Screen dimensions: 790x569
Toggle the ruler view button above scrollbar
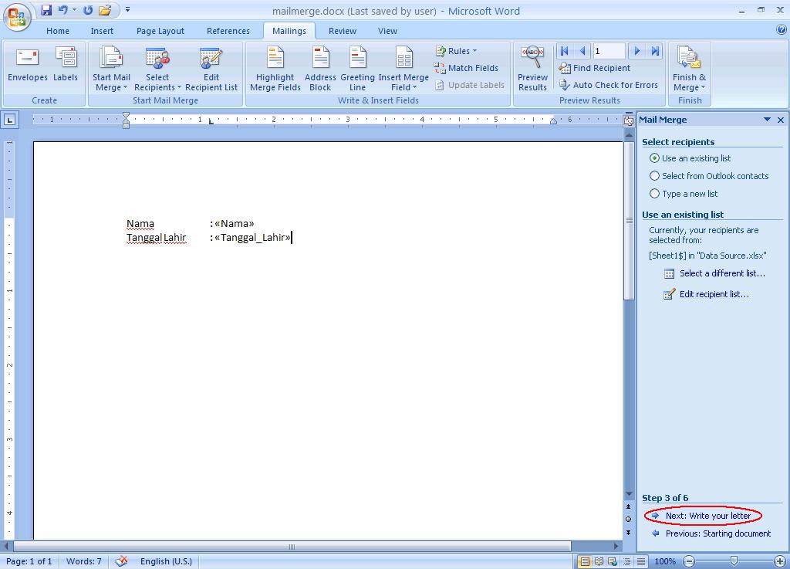[x=629, y=120]
